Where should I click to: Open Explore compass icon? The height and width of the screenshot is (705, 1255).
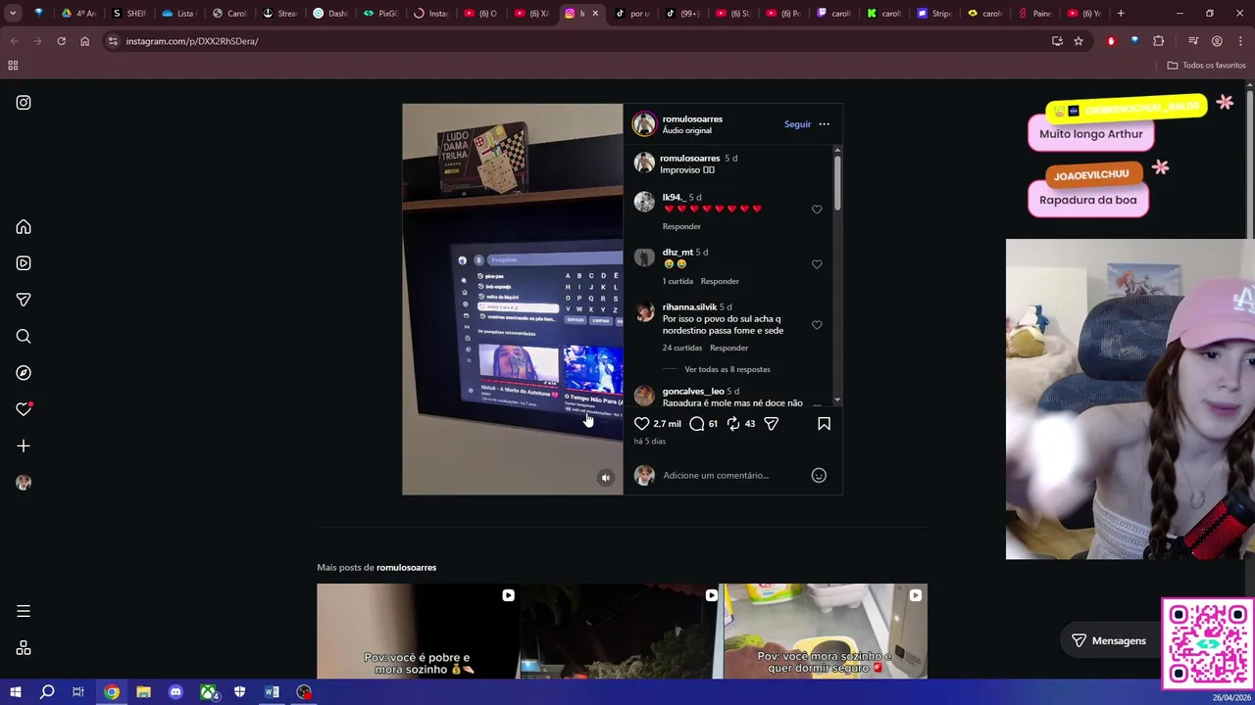pos(24,373)
